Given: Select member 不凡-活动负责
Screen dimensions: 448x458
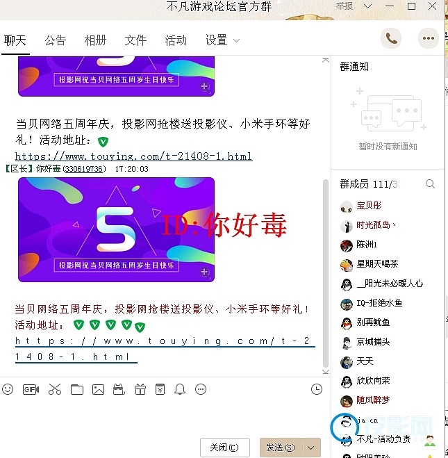Looking at the screenshot, I should pos(383,439).
